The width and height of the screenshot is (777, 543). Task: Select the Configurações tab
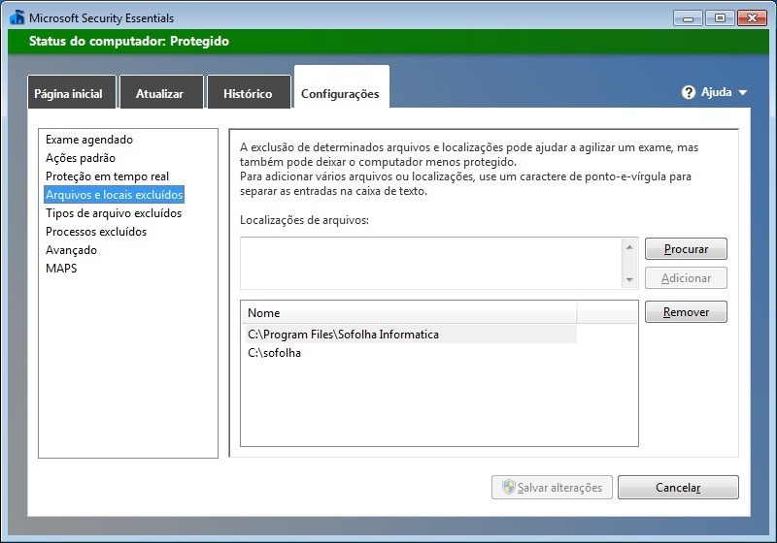[x=342, y=88]
